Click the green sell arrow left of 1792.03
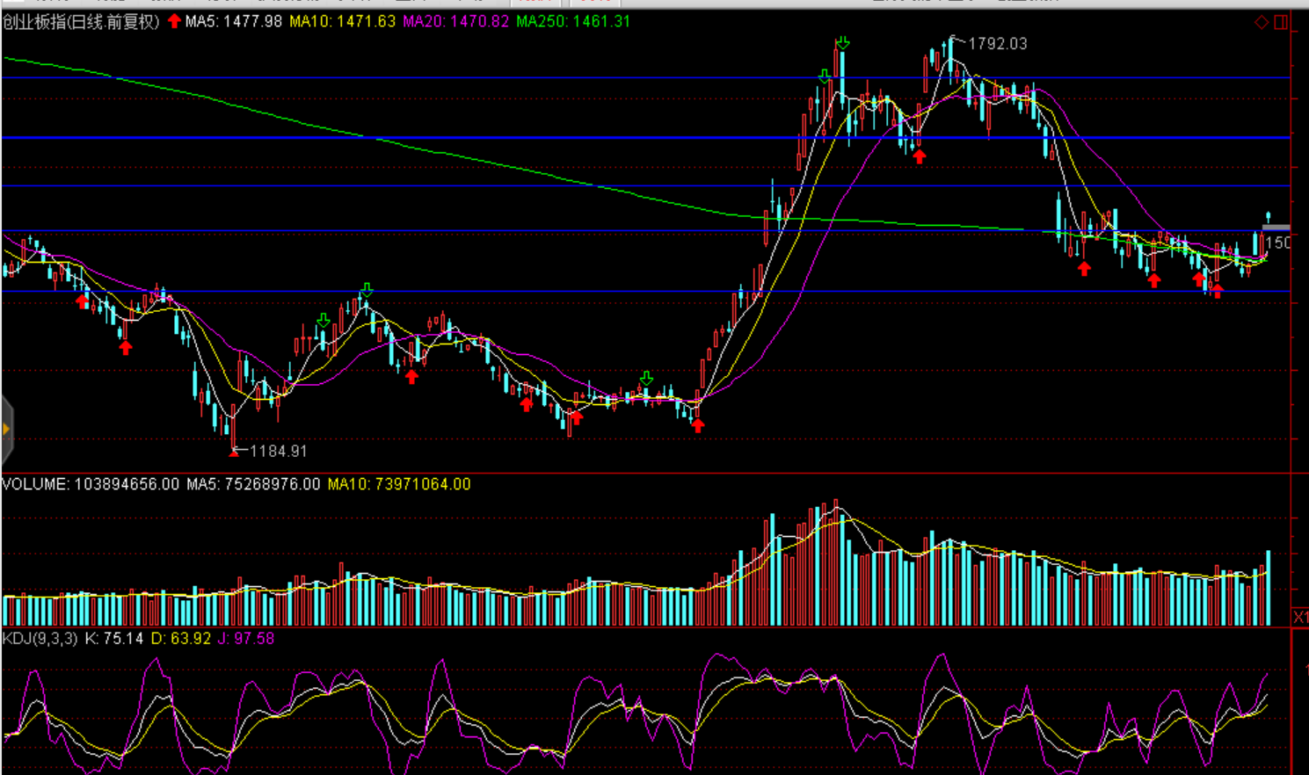 click(x=842, y=42)
